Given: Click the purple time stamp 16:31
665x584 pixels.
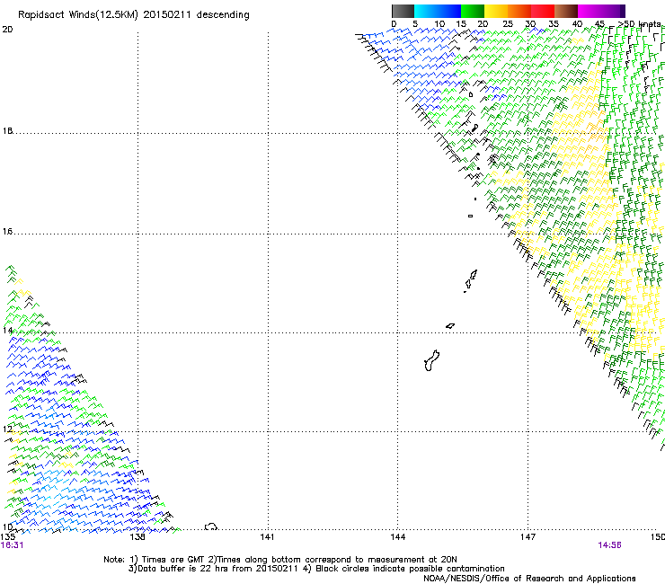Looking at the screenshot, I should pyautogui.click(x=12, y=545).
